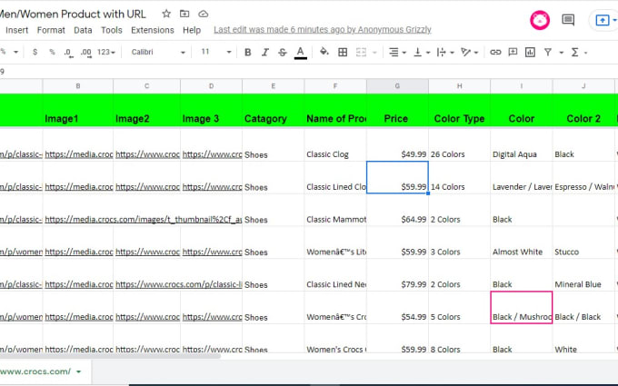Image resolution: width=618 pixels, height=386 pixels.
Task: Create a filter with funnel icon
Action: pos(548,52)
